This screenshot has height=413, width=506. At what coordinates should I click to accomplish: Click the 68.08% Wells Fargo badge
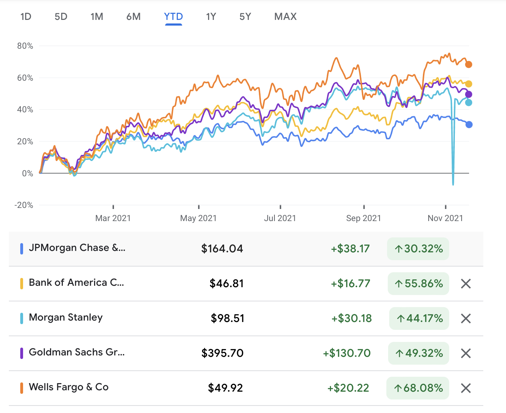click(418, 388)
